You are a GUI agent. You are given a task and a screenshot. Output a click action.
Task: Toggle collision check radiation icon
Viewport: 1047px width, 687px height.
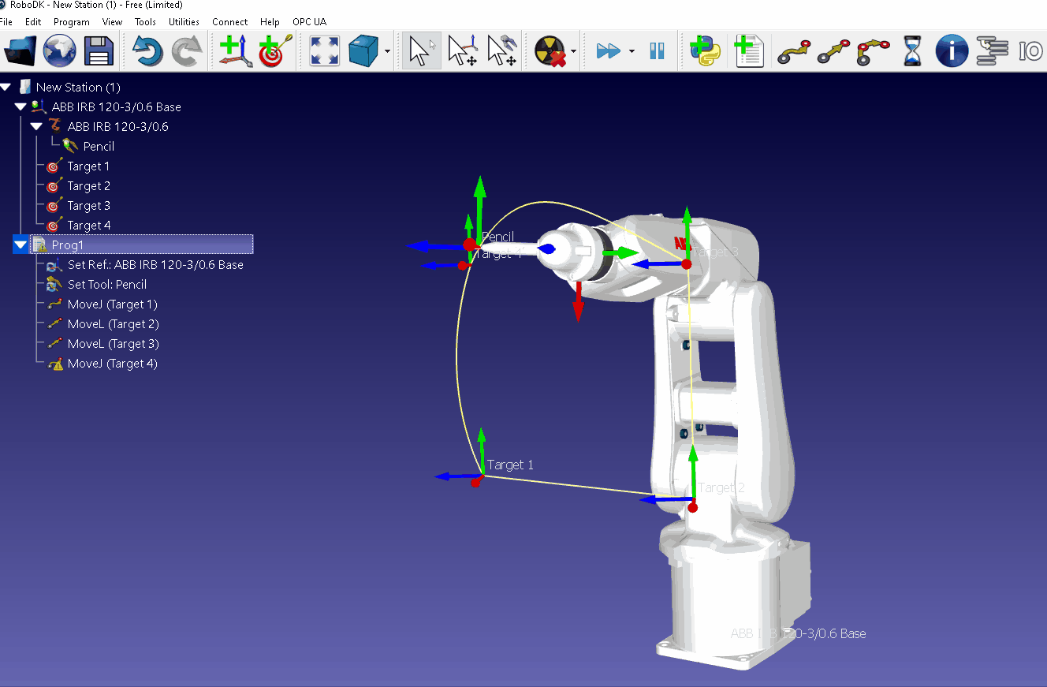pos(550,51)
